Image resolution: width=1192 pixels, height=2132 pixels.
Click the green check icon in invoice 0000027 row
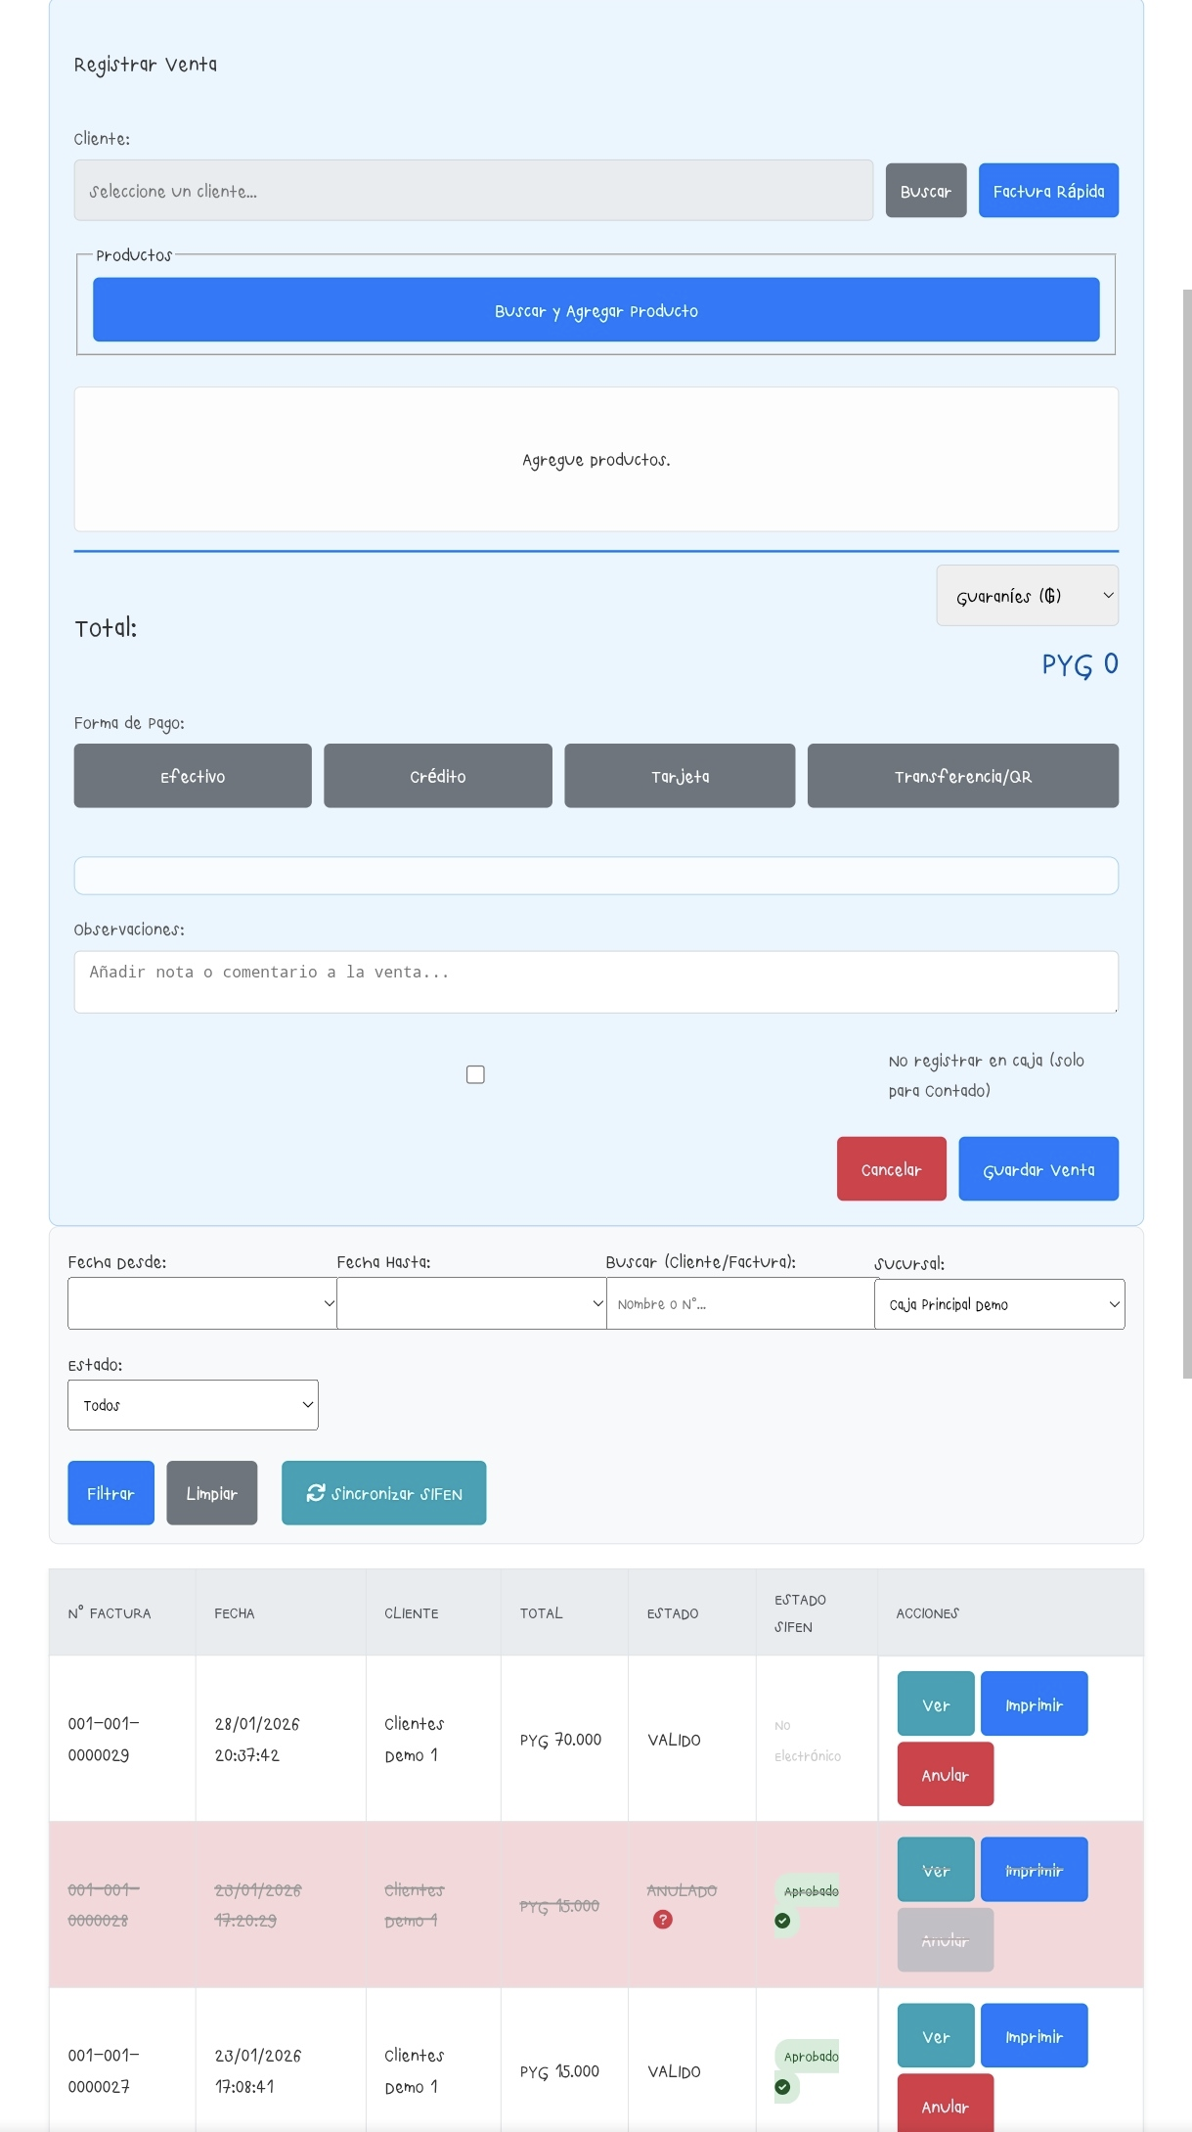pyautogui.click(x=782, y=2087)
